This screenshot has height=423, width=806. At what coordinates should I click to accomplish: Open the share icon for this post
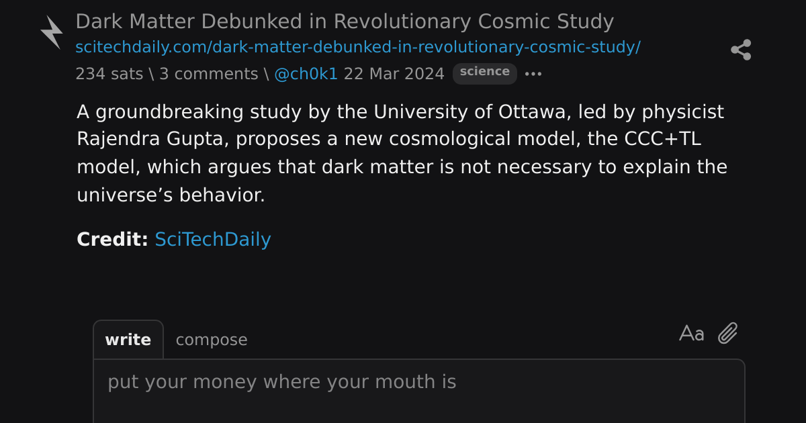tap(741, 50)
